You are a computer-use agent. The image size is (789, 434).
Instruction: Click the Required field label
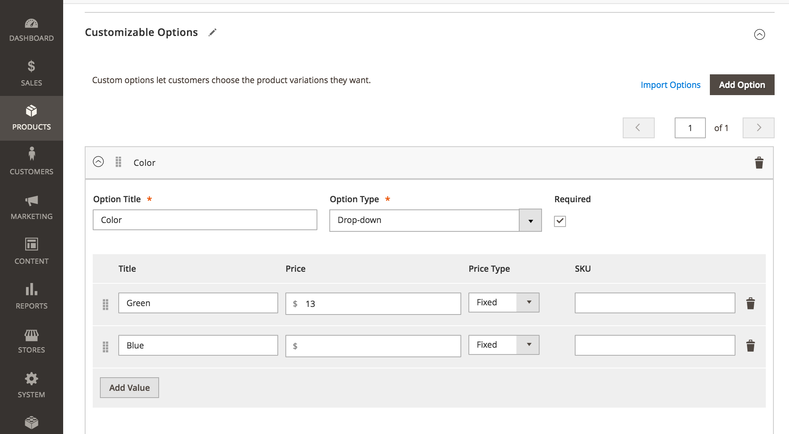[572, 199]
